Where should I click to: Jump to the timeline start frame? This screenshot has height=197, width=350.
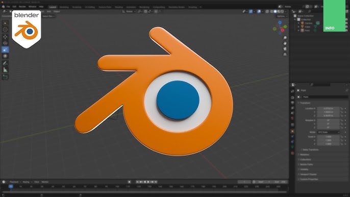(x=137, y=182)
